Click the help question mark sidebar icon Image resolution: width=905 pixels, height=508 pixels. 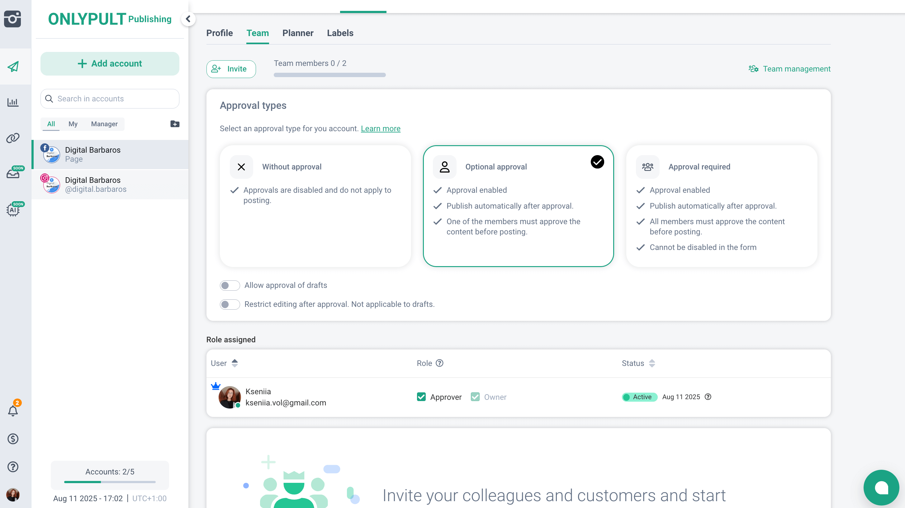(13, 467)
